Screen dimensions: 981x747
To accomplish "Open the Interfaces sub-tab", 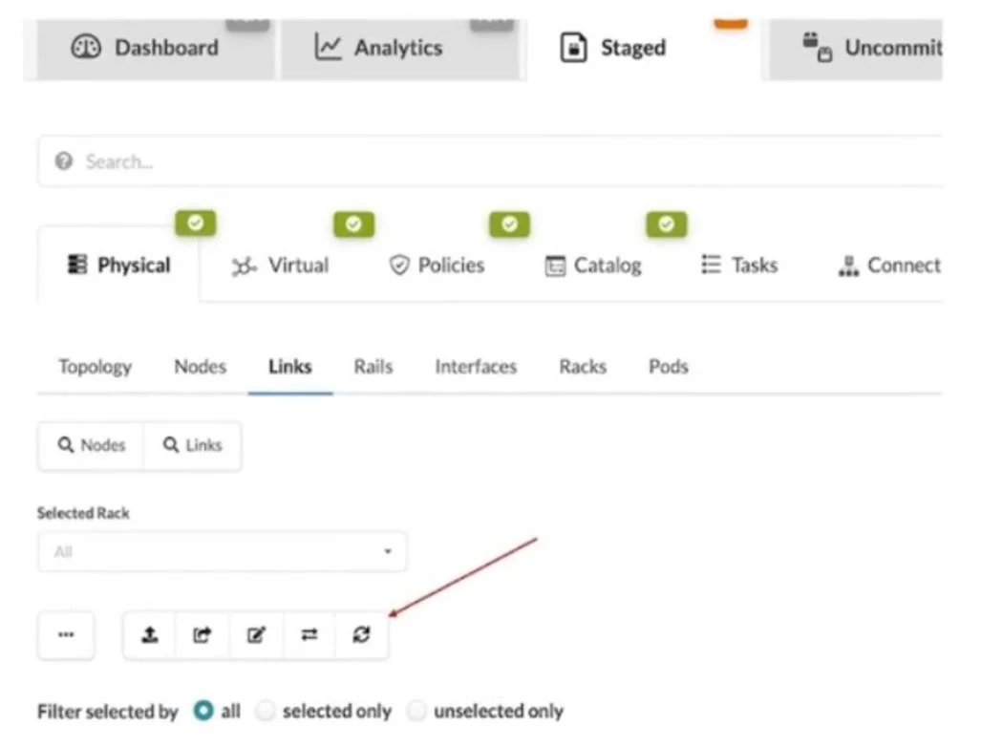I will pos(476,367).
